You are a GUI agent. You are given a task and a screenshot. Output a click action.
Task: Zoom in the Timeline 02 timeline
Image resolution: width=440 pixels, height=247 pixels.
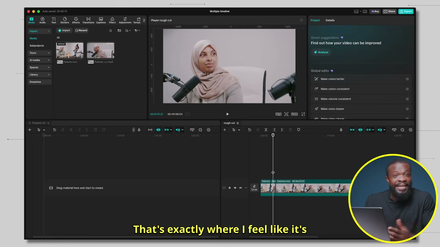coord(209,130)
